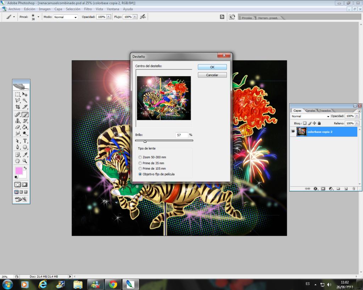
Task: Select the Polygon shape tool
Action: click(25, 147)
